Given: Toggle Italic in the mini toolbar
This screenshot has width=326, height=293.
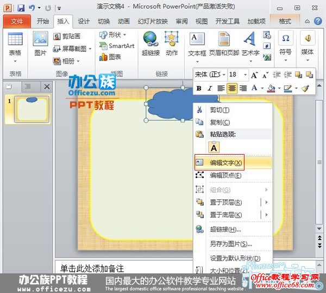Looking at the screenshot, I should pos(209,88).
